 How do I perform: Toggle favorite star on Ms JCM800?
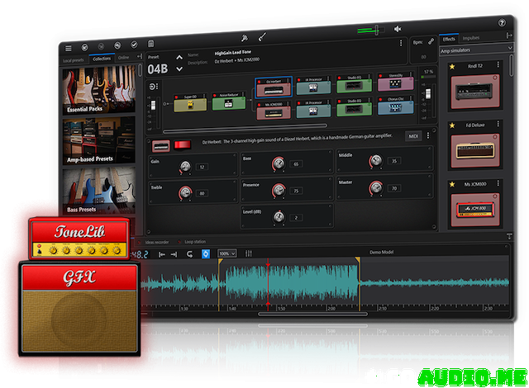point(452,184)
